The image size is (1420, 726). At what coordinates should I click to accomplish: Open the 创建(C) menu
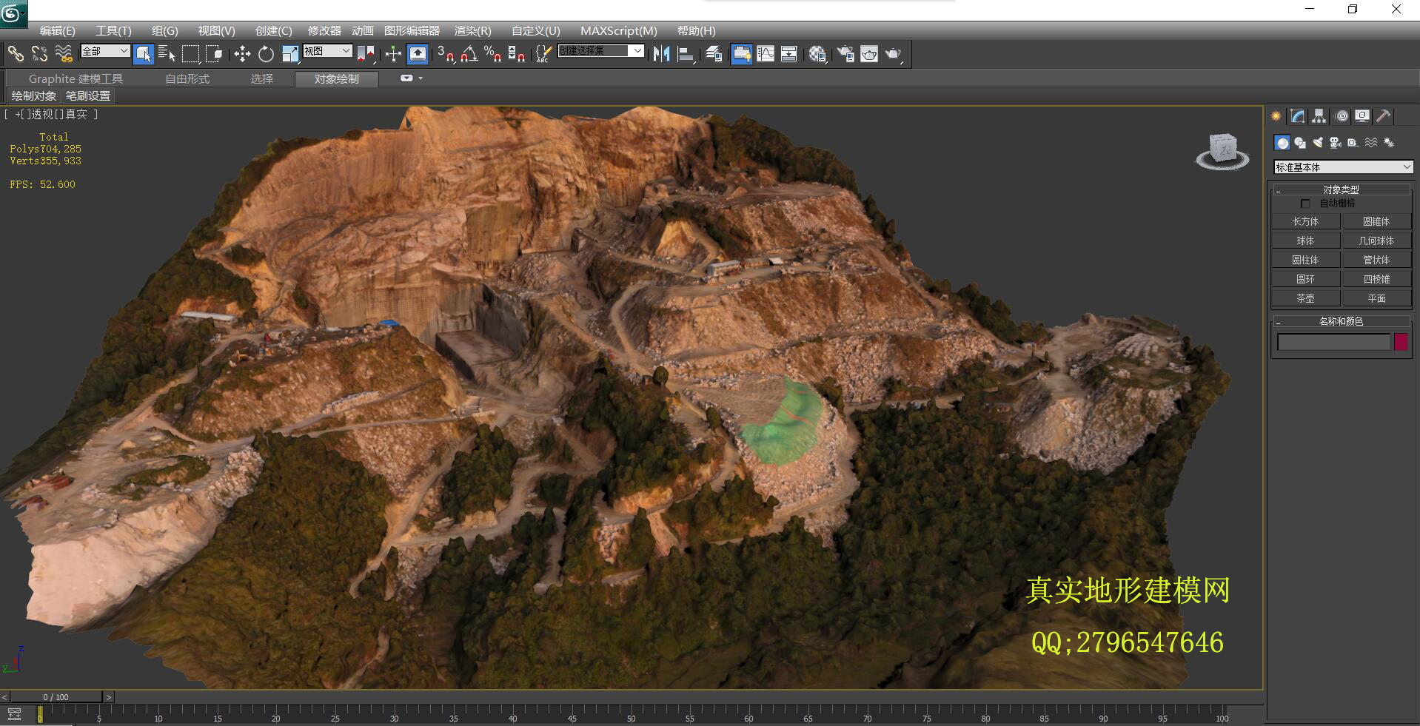coord(273,30)
